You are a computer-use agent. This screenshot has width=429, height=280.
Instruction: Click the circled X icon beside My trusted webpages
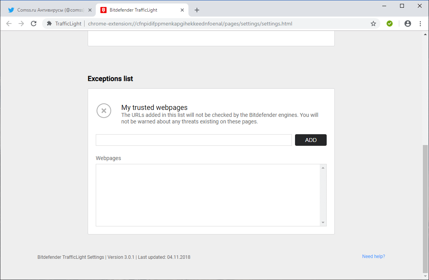pos(104,111)
